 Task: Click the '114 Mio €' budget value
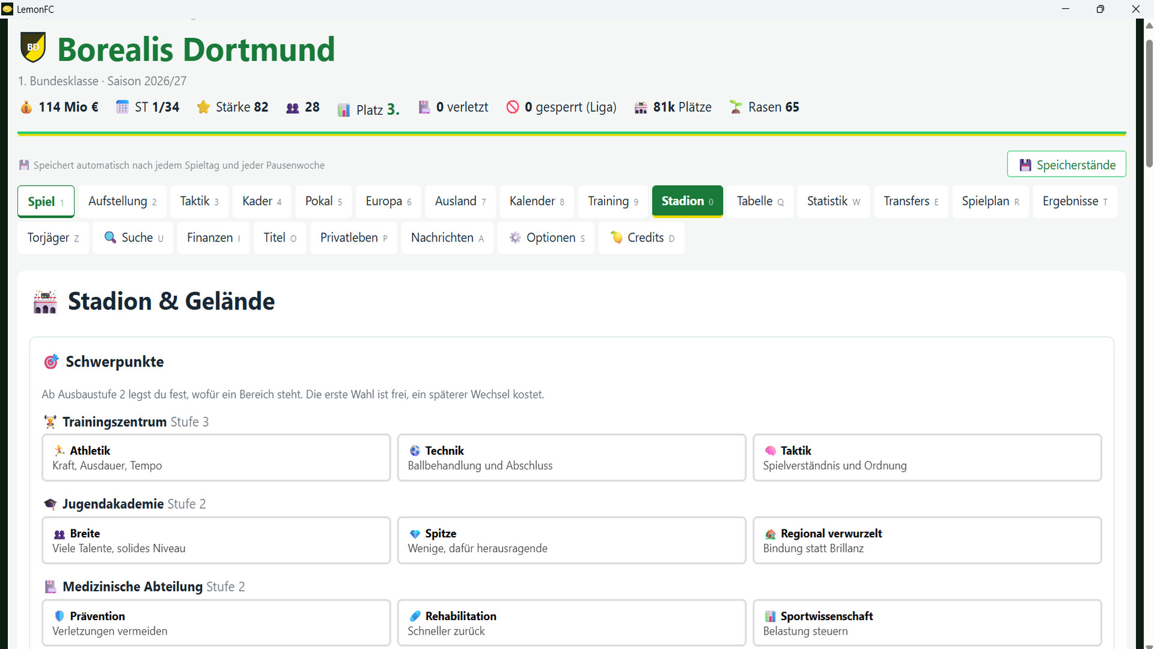point(69,107)
